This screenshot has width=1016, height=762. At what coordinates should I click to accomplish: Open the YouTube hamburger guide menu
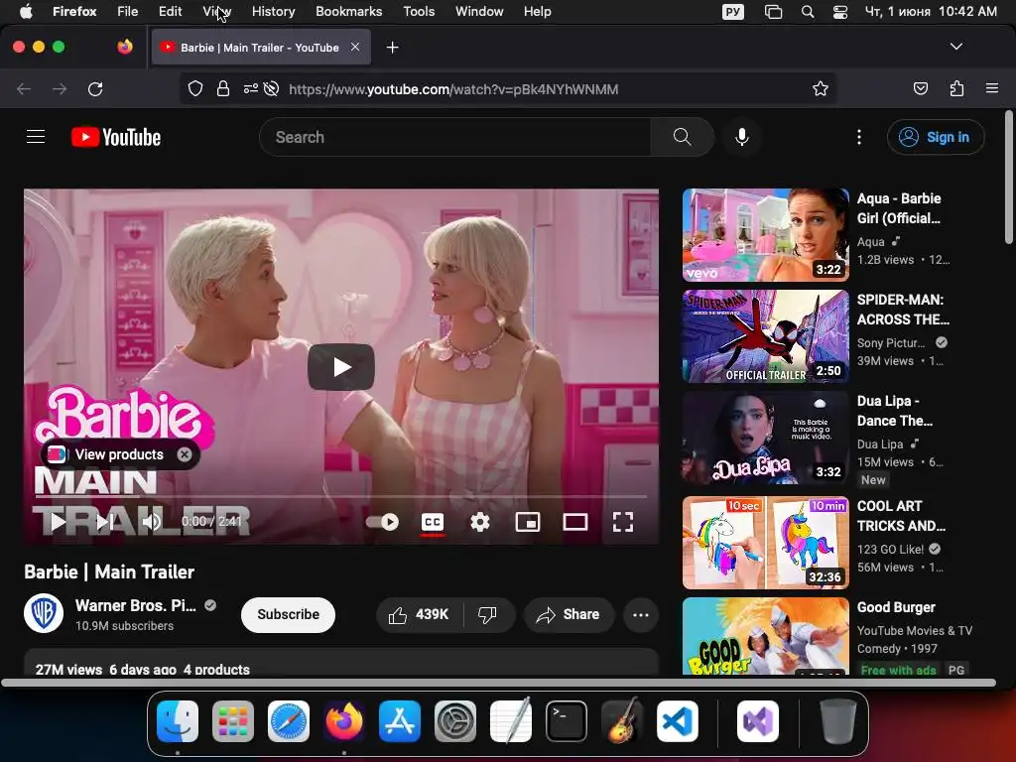click(36, 137)
